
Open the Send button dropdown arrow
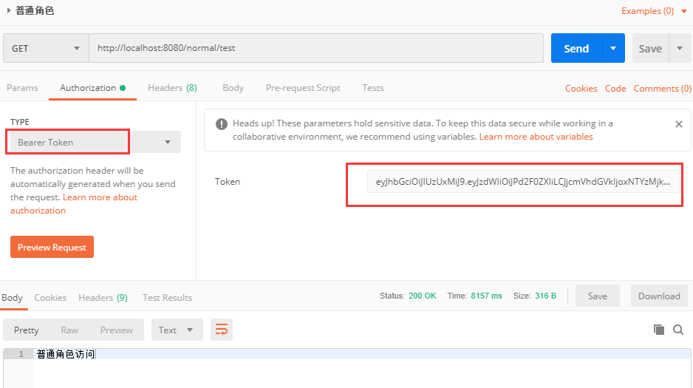[x=613, y=48]
